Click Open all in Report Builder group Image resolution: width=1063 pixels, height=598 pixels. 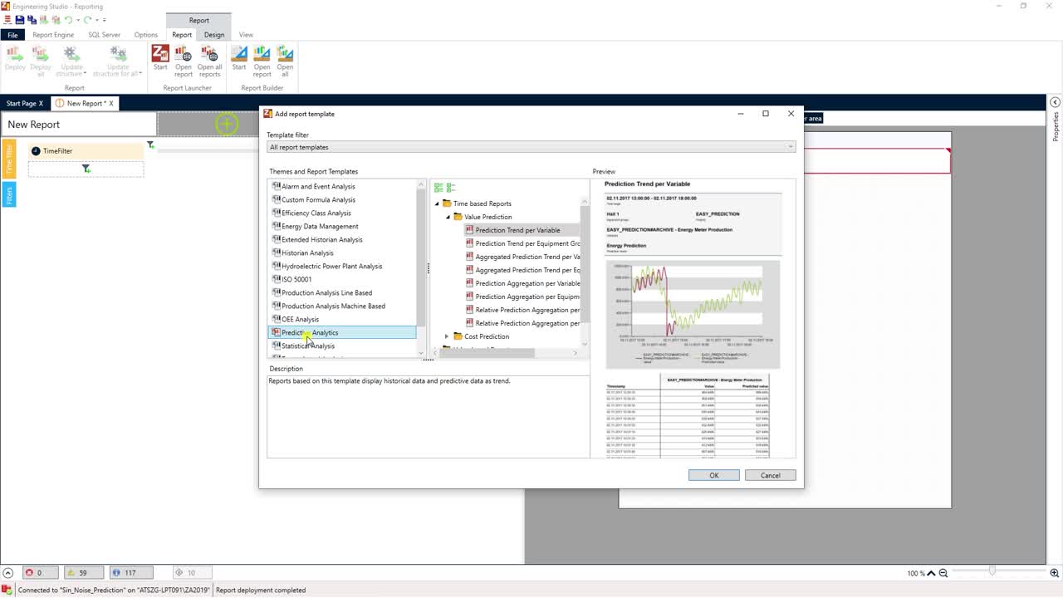(285, 61)
